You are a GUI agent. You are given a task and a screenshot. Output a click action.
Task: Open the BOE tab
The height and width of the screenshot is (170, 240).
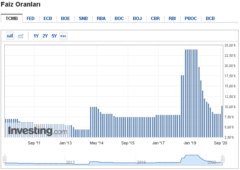point(65,18)
